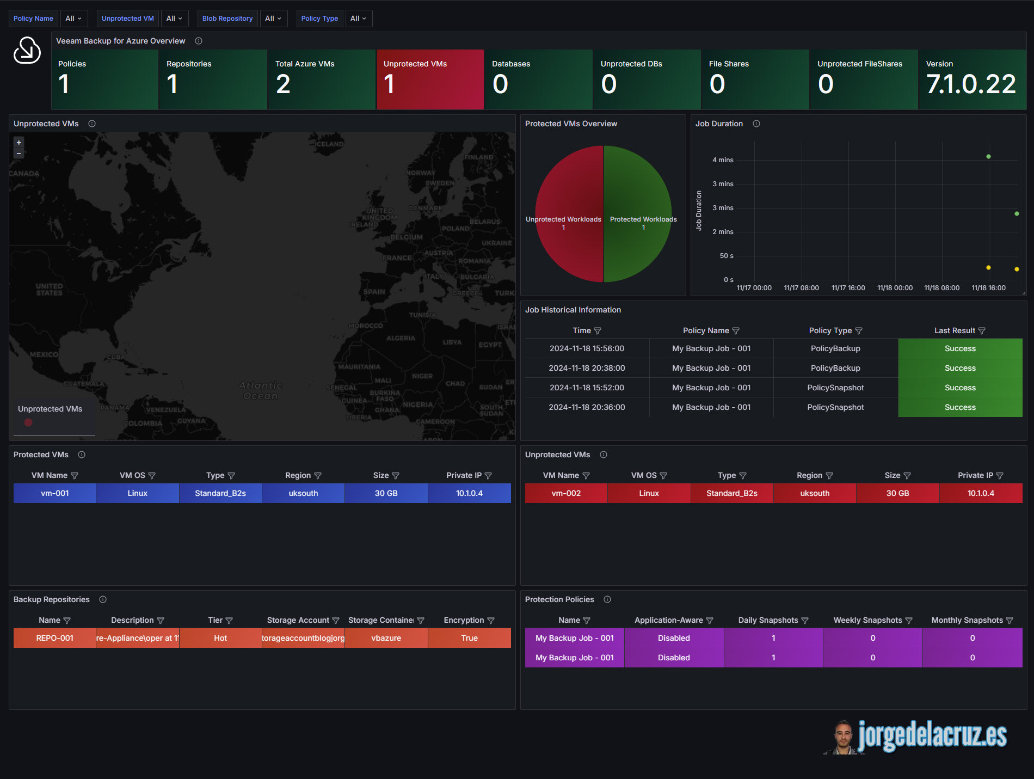Click the Veeam cloud logo
The image size is (1034, 779).
27,51
